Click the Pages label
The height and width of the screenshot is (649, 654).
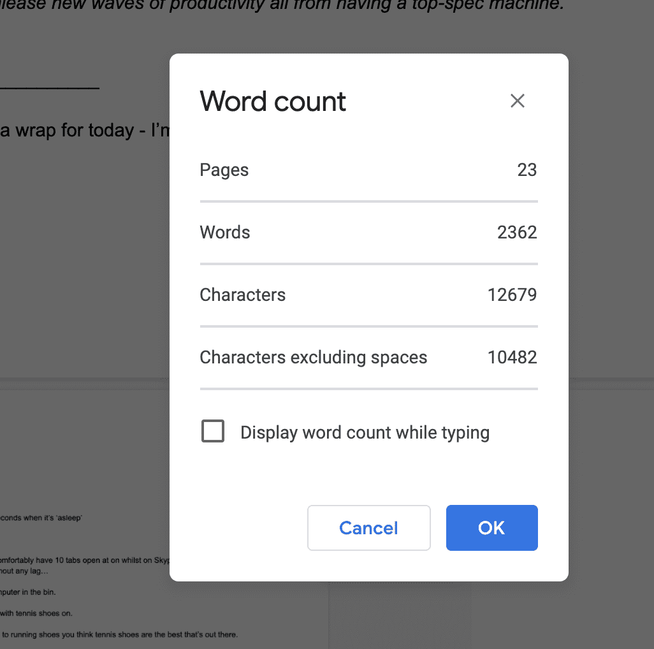coord(224,170)
